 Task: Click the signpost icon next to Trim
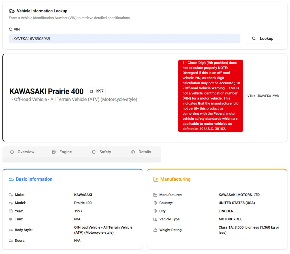click(x=11, y=219)
